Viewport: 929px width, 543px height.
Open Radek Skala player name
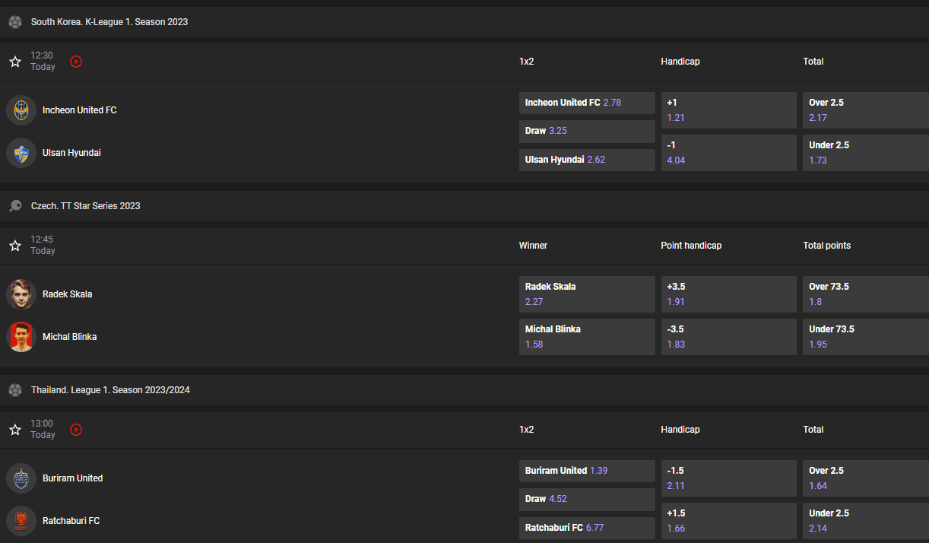click(68, 294)
